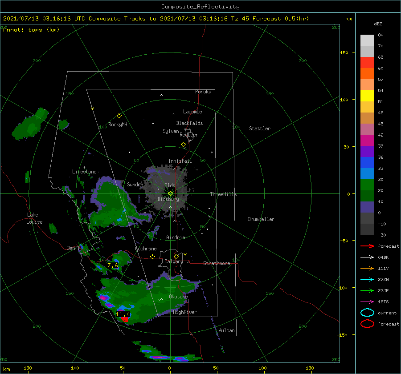Screen dimensions: 401x374
Task: Click the Sundre city label
Action: click(135, 184)
